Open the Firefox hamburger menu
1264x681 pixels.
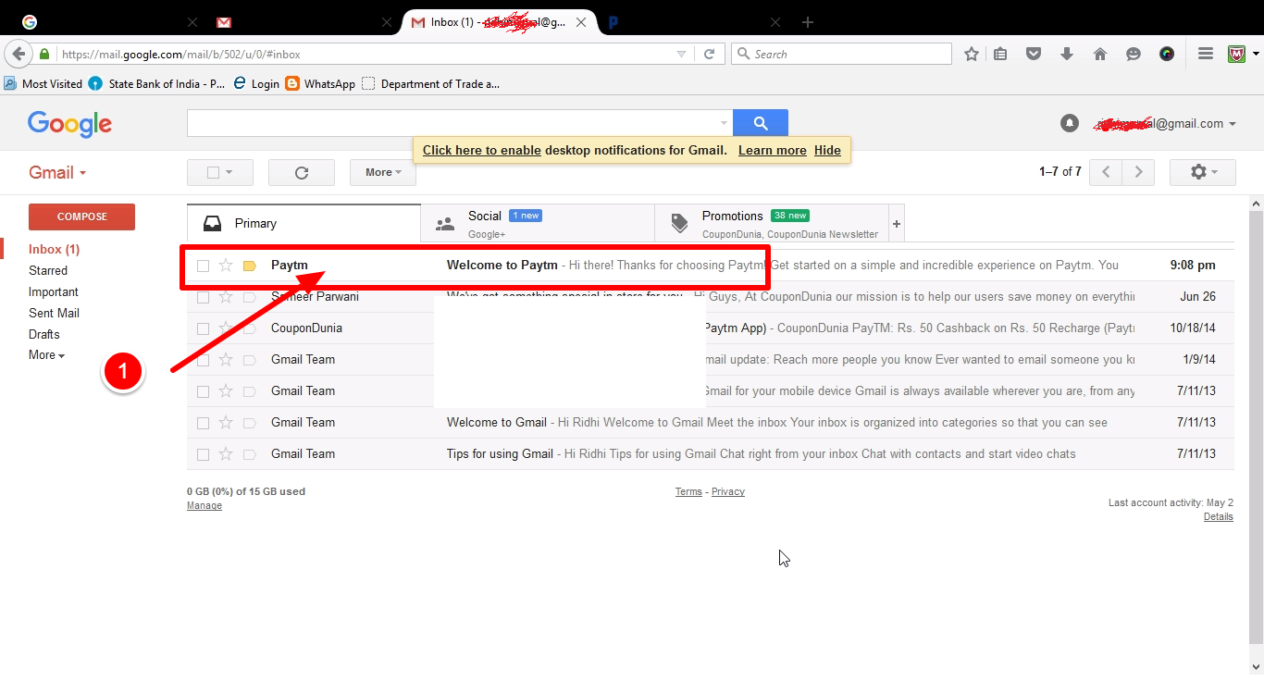(1206, 55)
